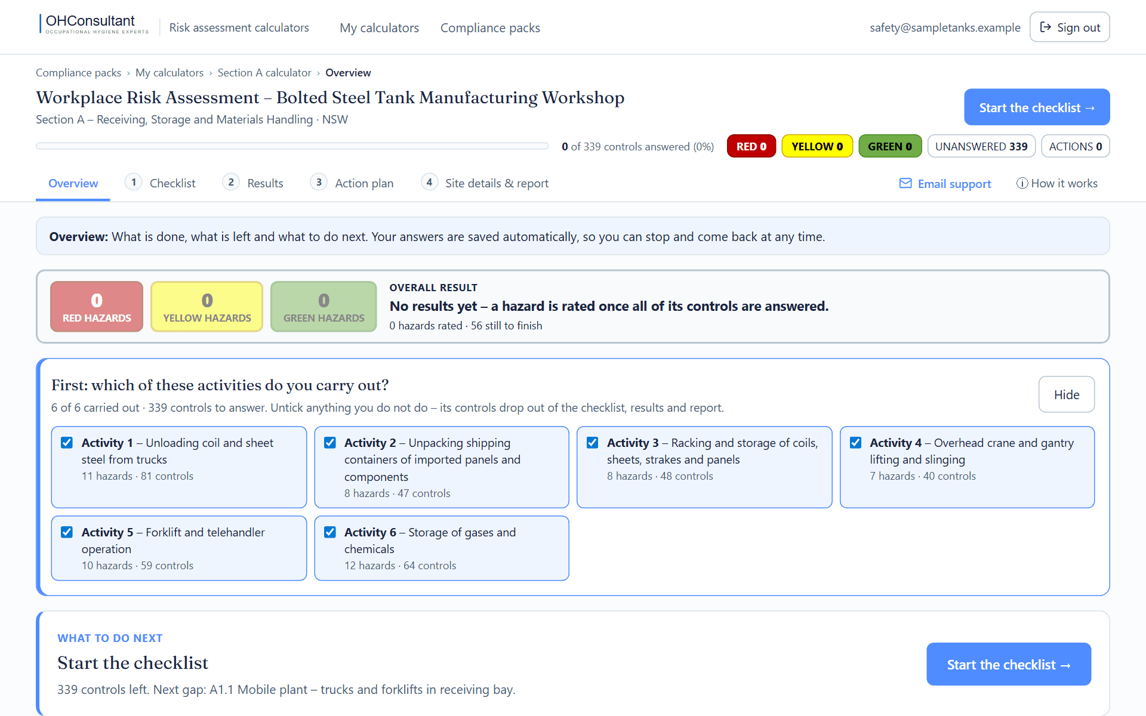Click step number 2 circle for Results
1146x716 pixels.
coord(231,182)
